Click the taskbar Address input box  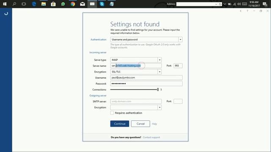195,4
